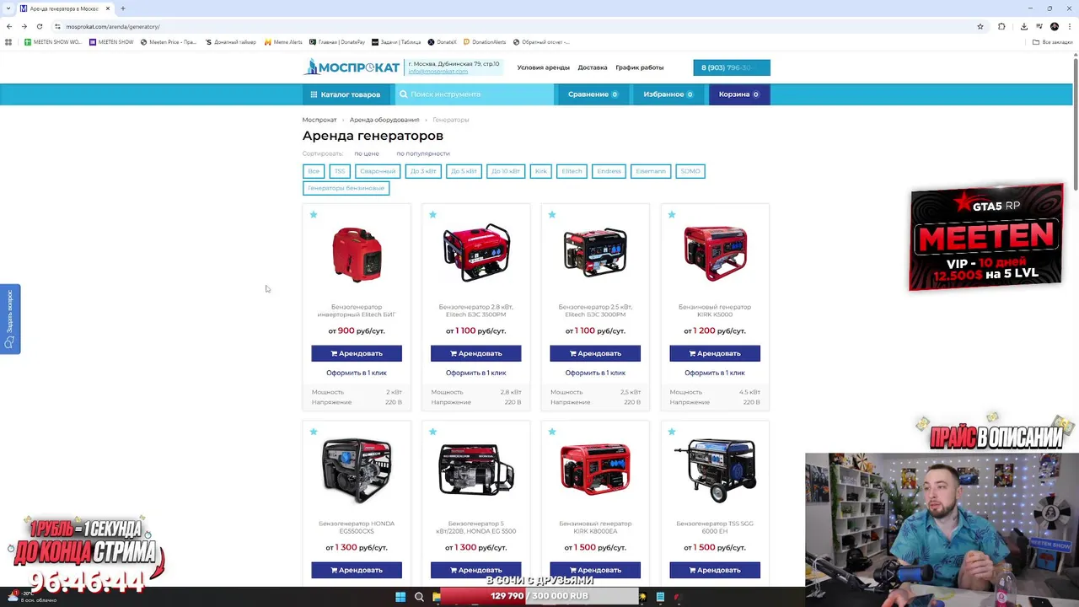Select the Все filter tag
The image size is (1079, 607).
click(x=314, y=171)
